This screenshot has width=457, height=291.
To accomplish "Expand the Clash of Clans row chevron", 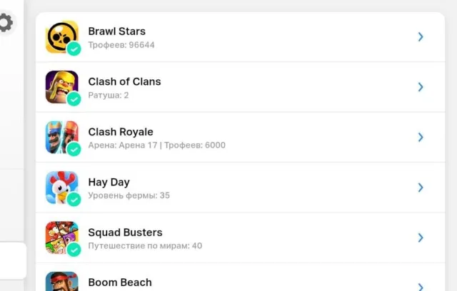I will pyautogui.click(x=421, y=87).
